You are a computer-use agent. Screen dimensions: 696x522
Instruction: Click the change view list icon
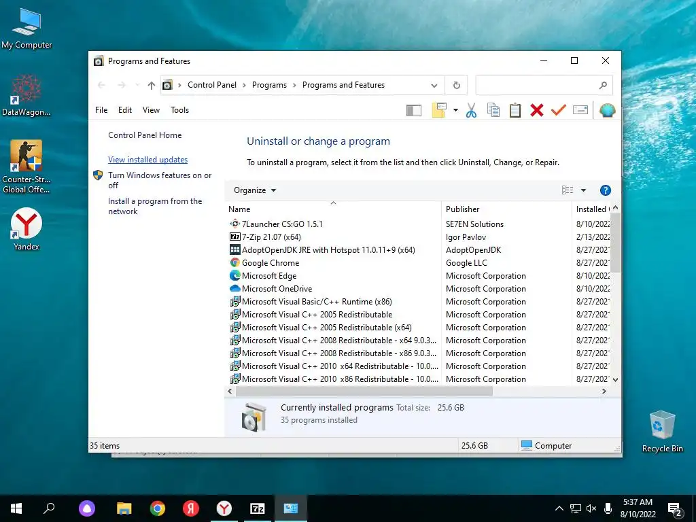point(568,190)
